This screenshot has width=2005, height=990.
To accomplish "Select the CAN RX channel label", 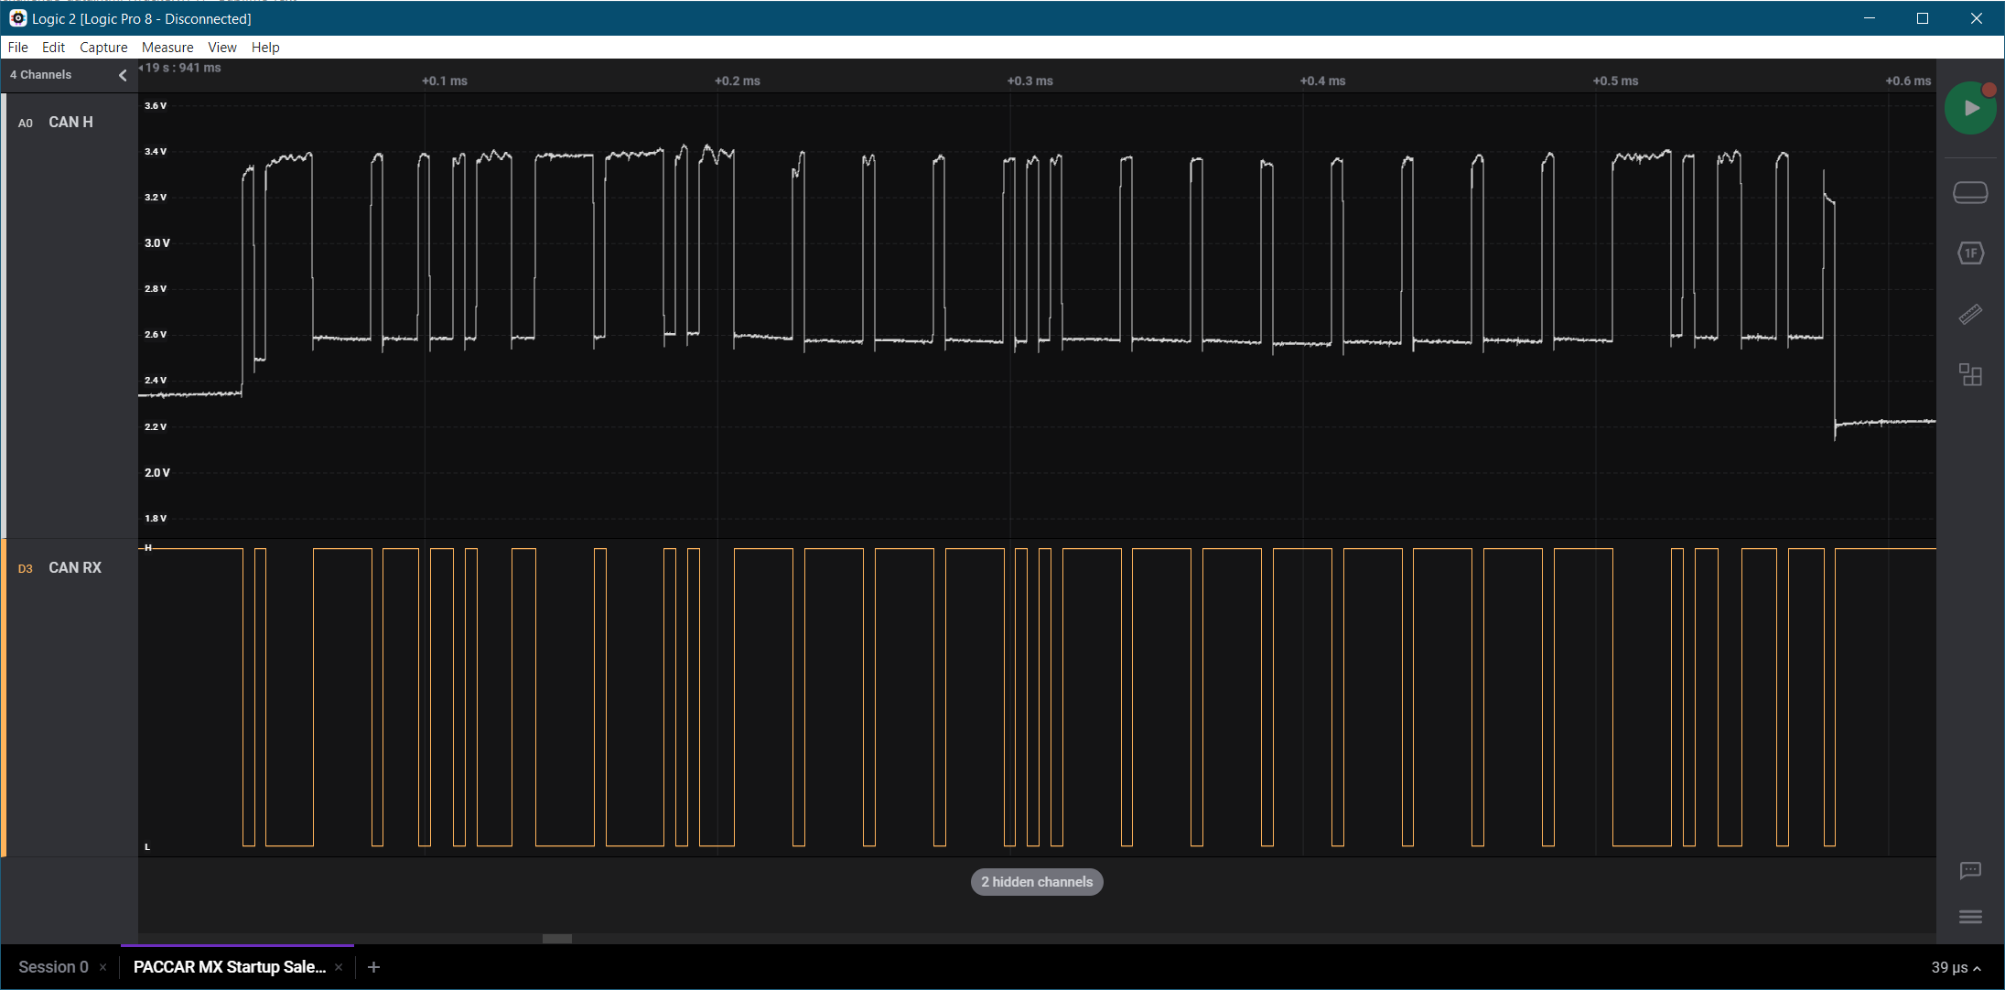I will coord(74,568).
